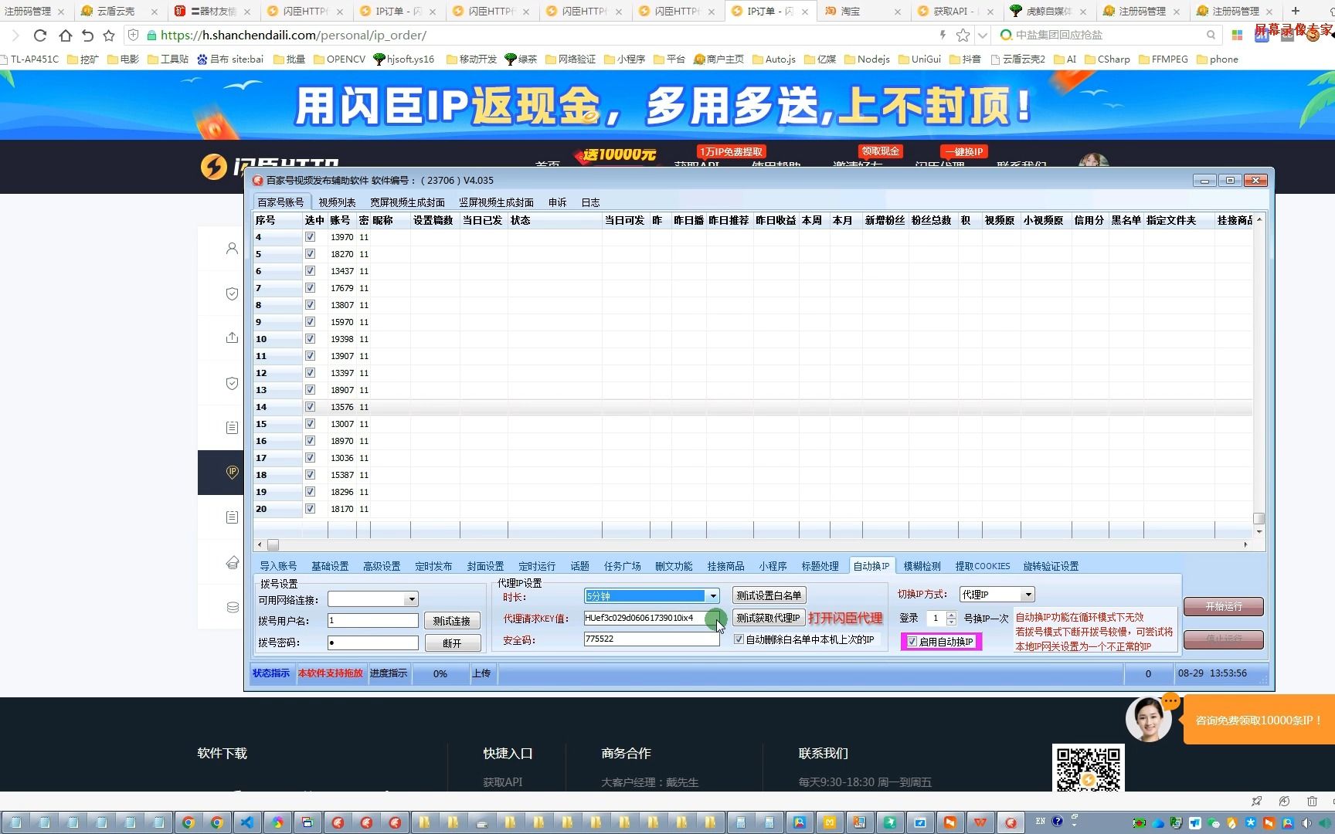
Task: Switch to the 定时发布 tab
Action: pyautogui.click(x=433, y=566)
